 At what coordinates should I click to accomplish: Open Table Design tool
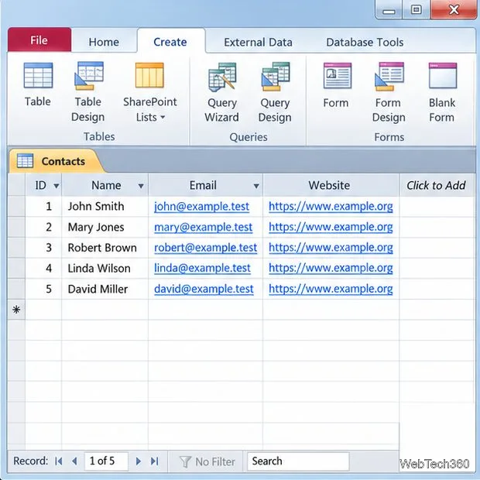(88, 92)
